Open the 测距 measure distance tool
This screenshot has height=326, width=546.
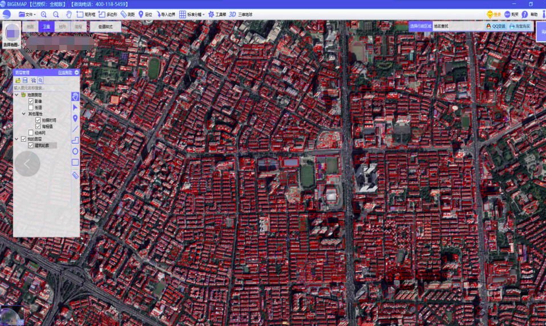(128, 14)
